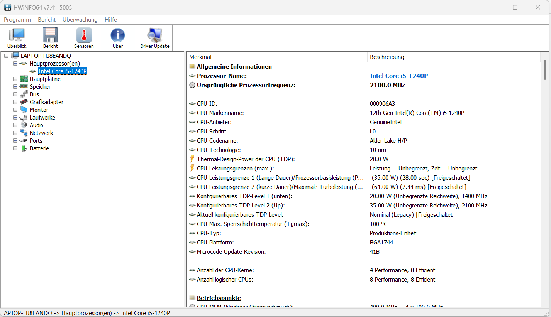This screenshot has height=317, width=551.
Task: Click the Audio speaker tree icon
Action: point(24,125)
